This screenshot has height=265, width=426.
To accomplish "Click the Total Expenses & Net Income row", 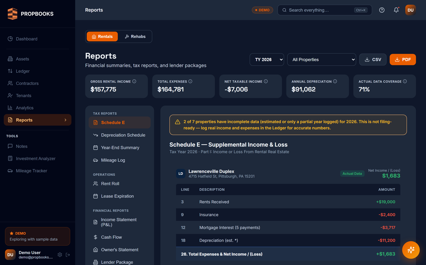I will point(288,254).
